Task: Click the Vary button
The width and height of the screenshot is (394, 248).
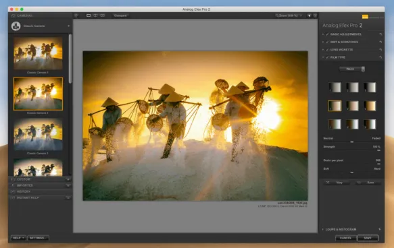Action: (x=337, y=183)
